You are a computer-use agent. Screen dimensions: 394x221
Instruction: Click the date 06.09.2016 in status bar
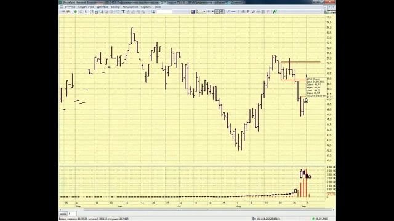point(321,219)
